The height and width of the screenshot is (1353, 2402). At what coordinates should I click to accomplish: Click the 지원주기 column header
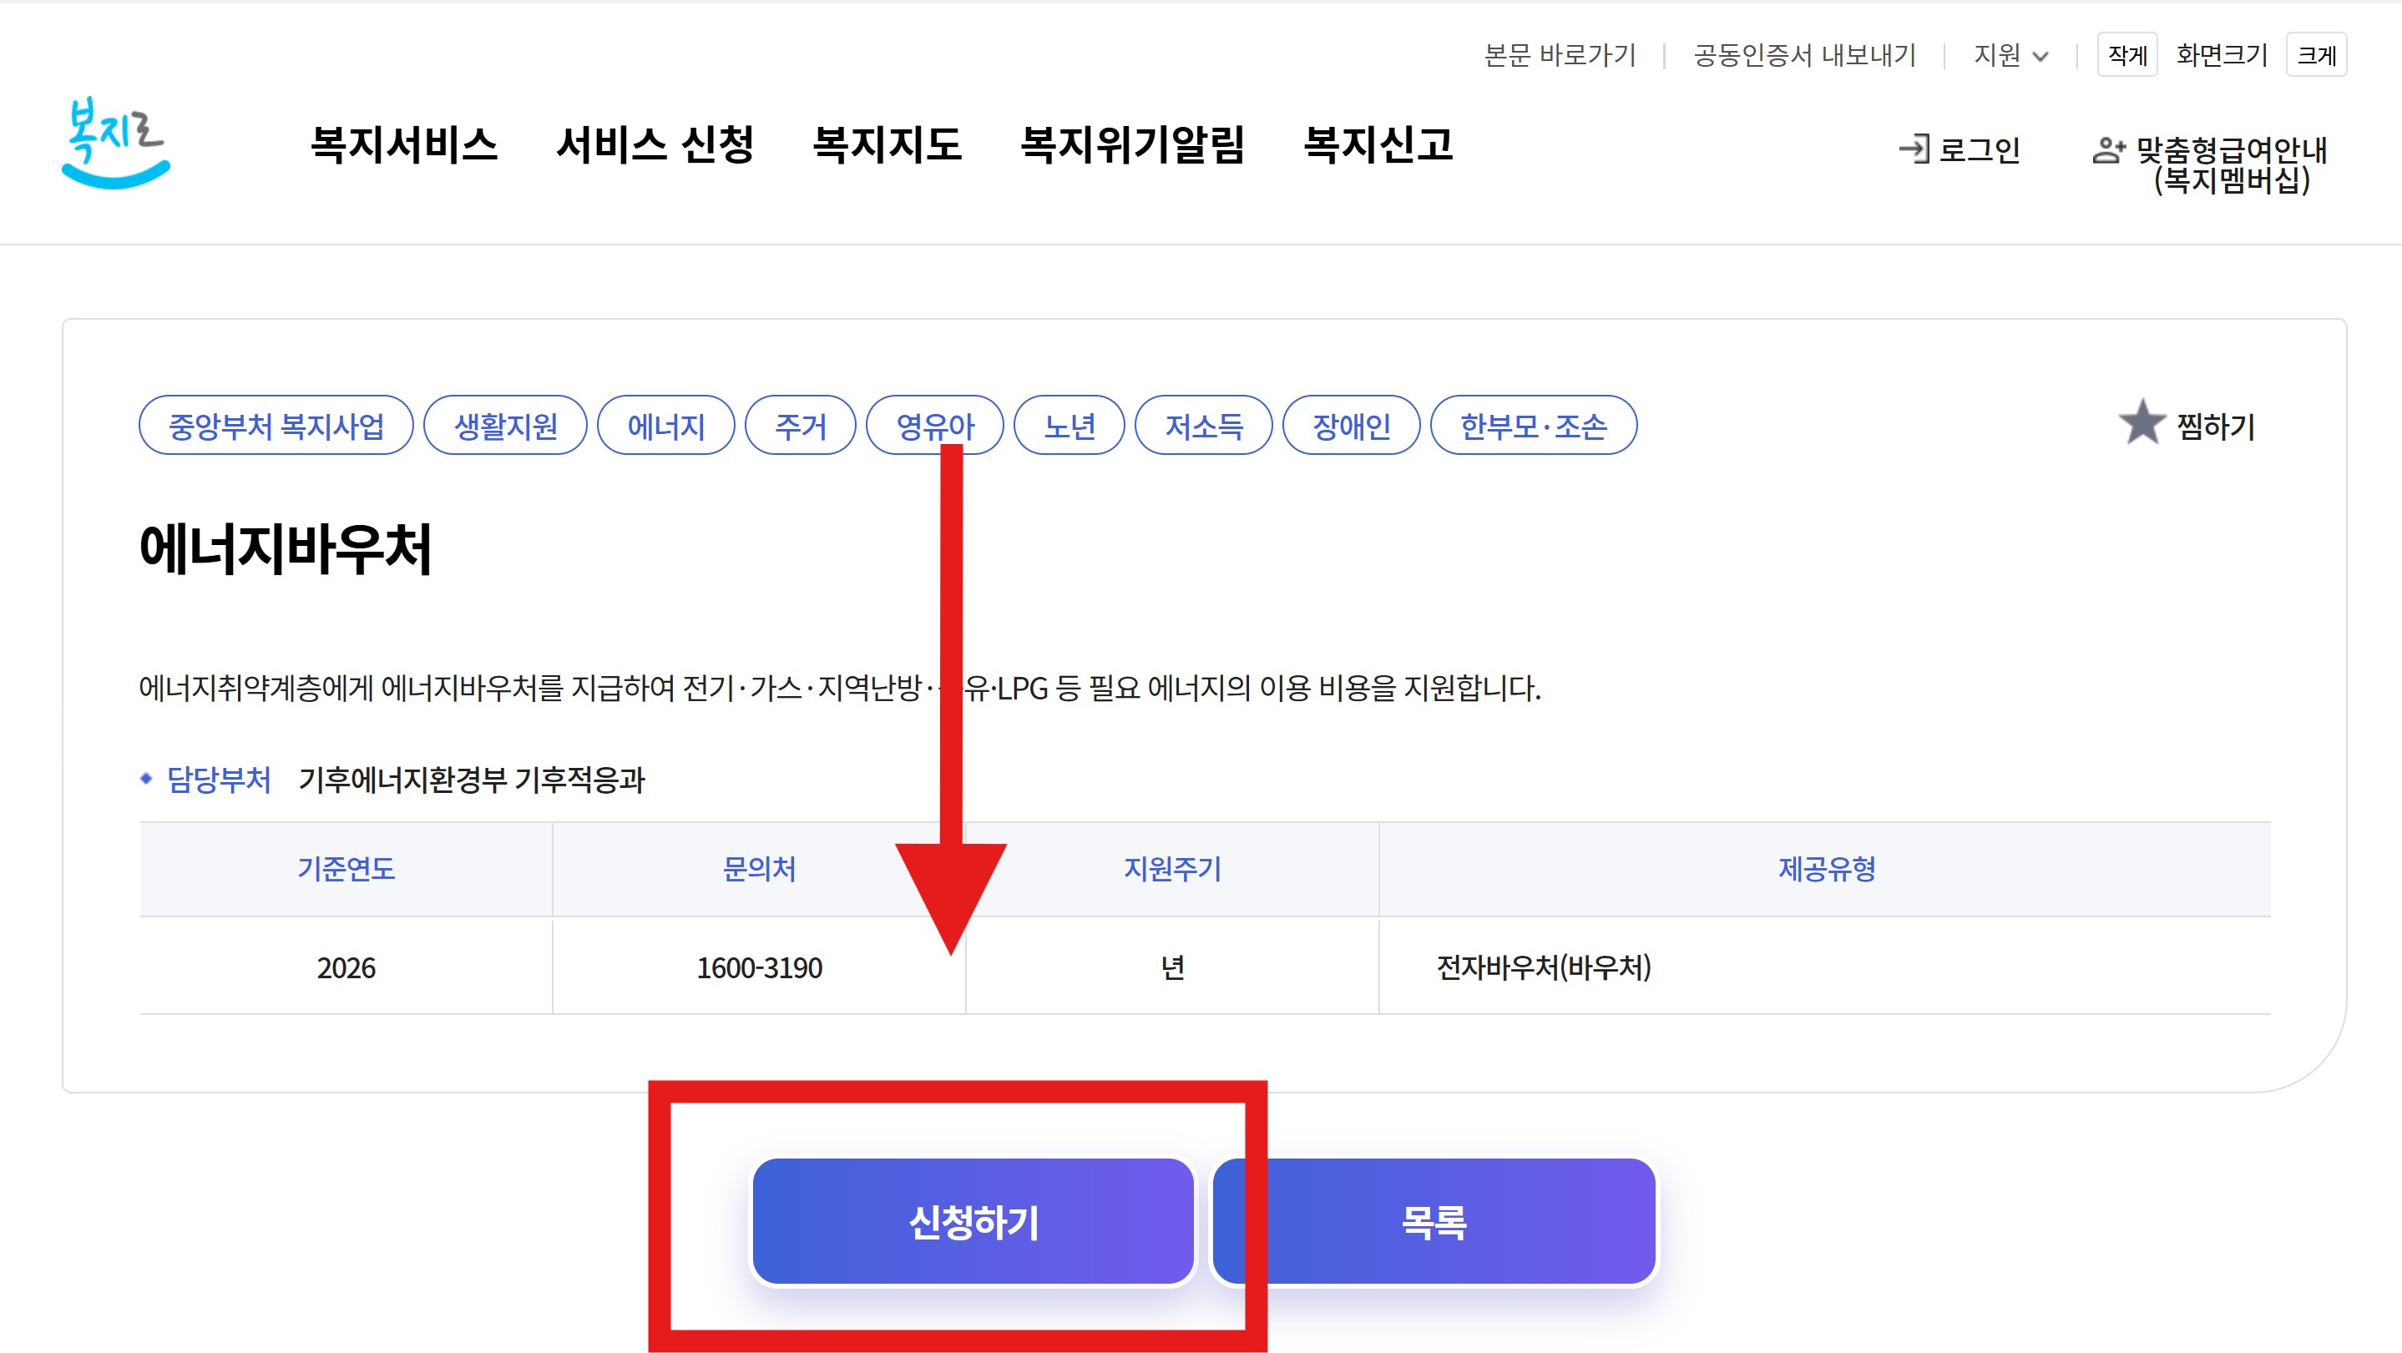[1172, 869]
